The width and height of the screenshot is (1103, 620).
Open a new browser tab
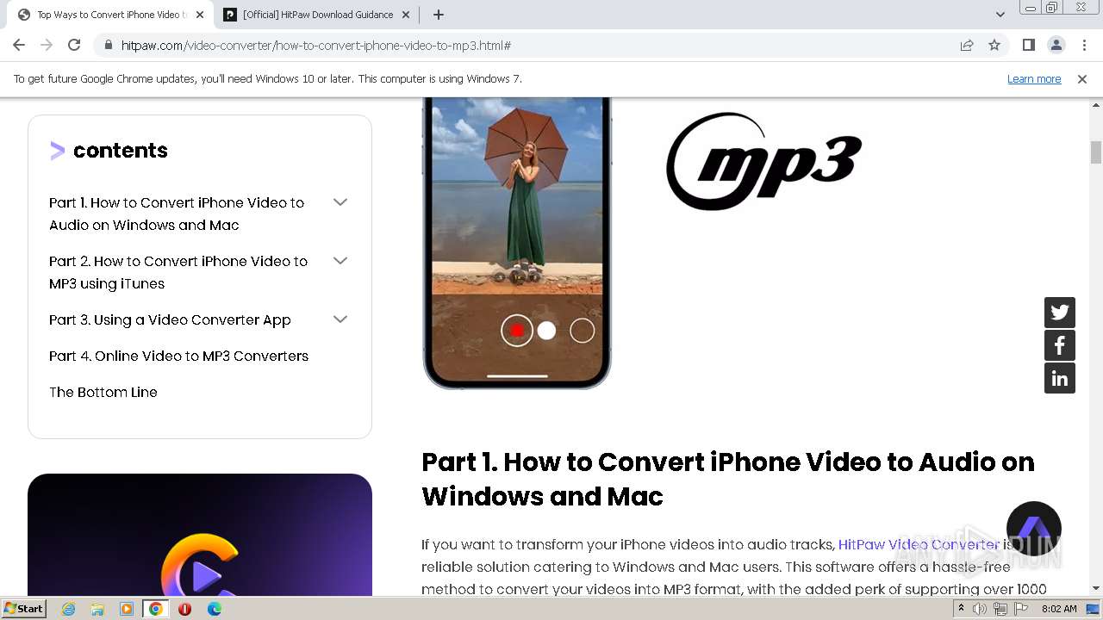point(439,15)
